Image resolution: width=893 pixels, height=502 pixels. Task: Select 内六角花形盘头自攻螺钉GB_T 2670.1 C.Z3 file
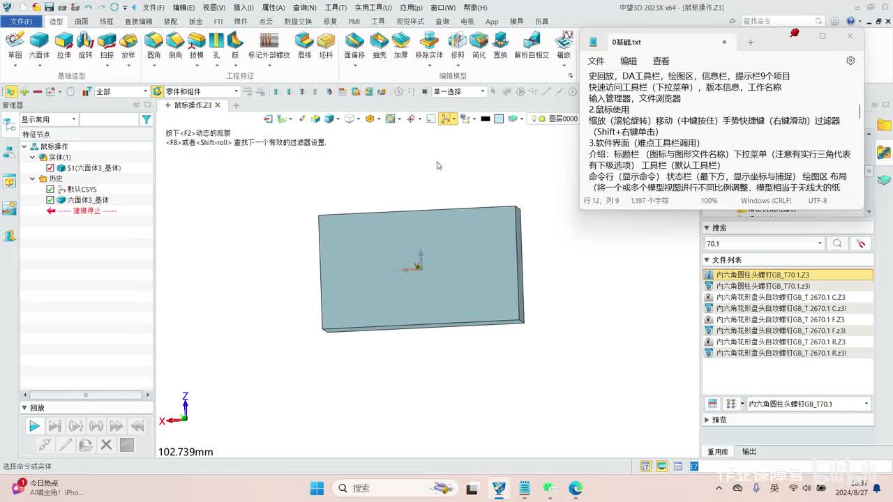pos(788,298)
